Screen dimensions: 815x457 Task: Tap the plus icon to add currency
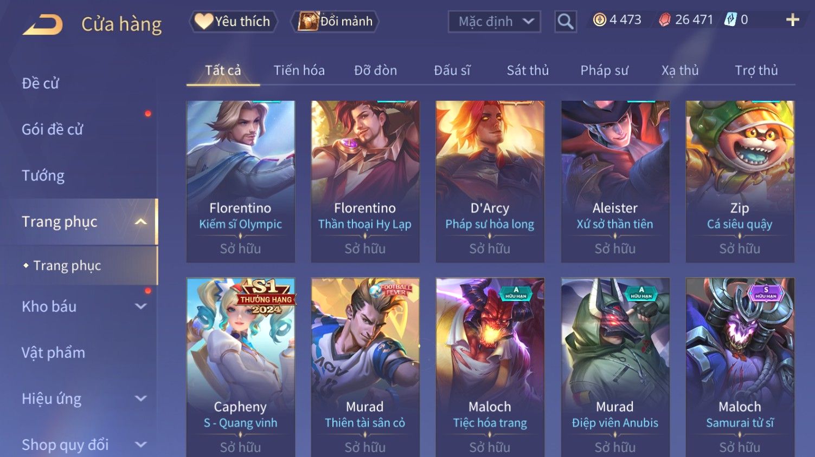coord(792,20)
